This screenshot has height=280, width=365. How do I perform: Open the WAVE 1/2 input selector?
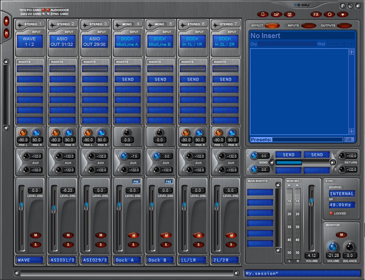[x=30, y=42]
